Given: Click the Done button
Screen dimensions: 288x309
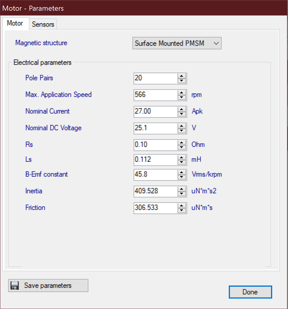Looking at the screenshot, I should (250, 292).
